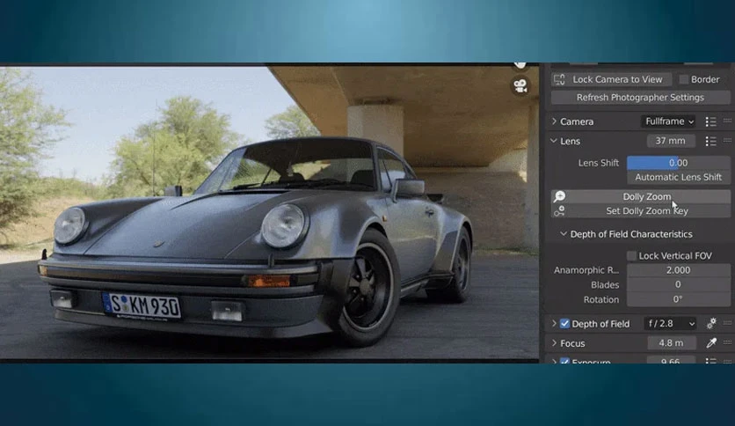
Task: Open the Fullframe sensor dropdown
Action: pos(668,121)
